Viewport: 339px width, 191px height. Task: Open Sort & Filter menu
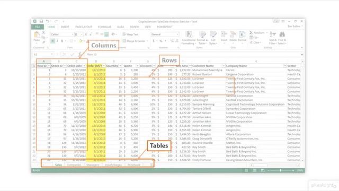[273, 38]
